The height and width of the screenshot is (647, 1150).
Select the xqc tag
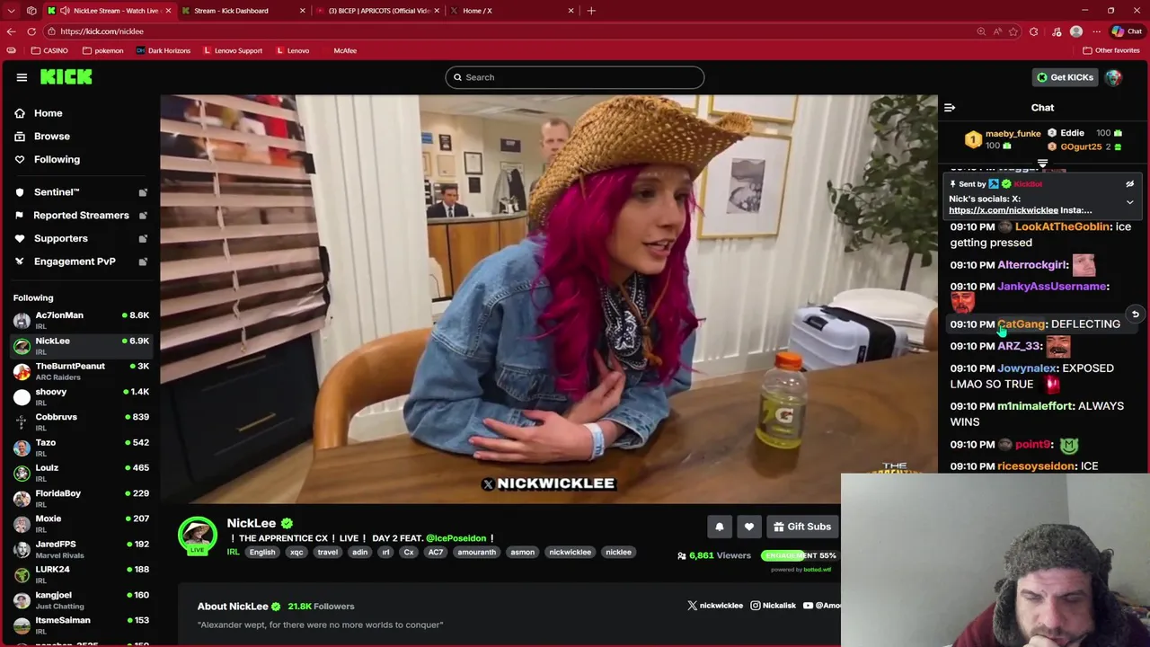[x=296, y=553]
